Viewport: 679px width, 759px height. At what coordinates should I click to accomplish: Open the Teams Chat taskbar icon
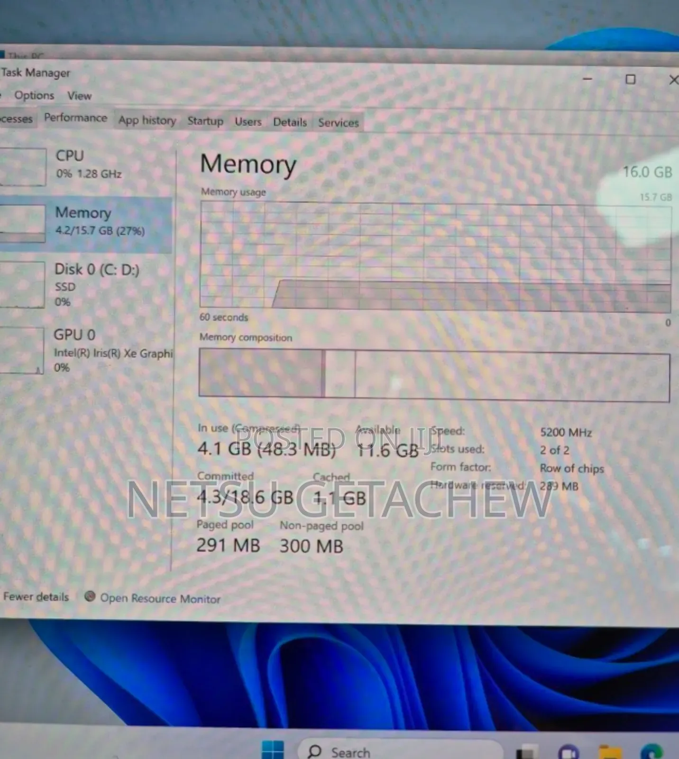coord(569,752)
